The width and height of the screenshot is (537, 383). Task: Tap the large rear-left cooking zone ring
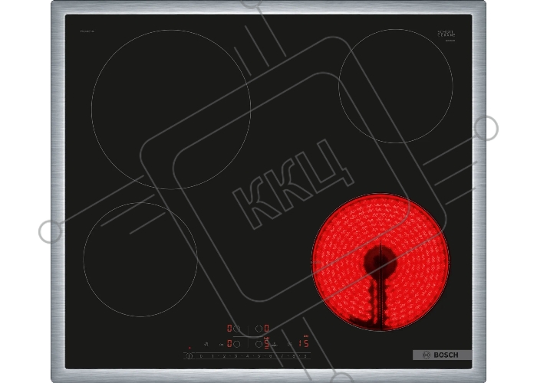pos(171,110)
